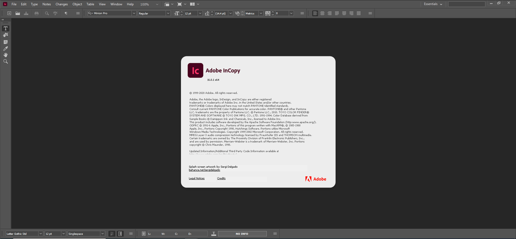Viewport: 516px width, 239px height.
Task: Open Letter Gothic Std font dropdown in bottom bar
Action: click(41, 234)
